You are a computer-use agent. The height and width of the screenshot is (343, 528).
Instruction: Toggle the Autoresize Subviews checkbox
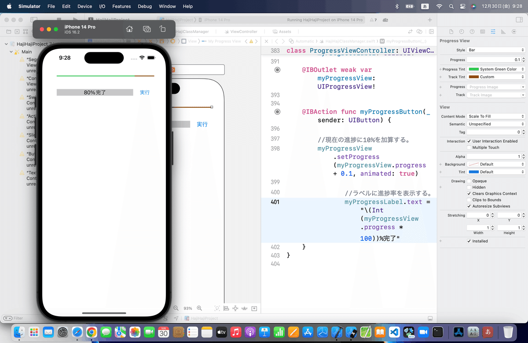469,206
